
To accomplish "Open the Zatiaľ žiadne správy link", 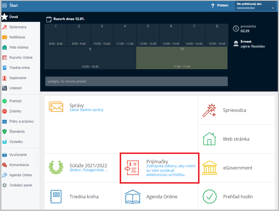I will coord(87,110).
